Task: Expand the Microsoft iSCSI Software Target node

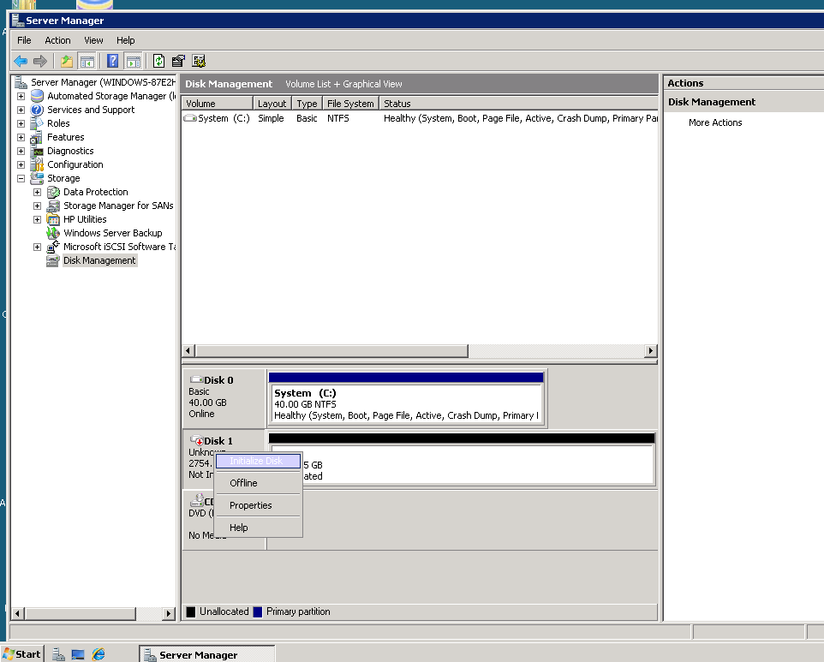Action: [38, 247]
